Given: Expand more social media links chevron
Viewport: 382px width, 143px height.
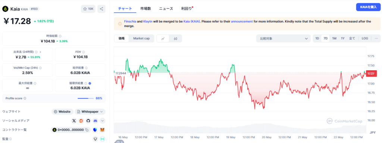Looking at the screenshot, I should click(103, 120).
